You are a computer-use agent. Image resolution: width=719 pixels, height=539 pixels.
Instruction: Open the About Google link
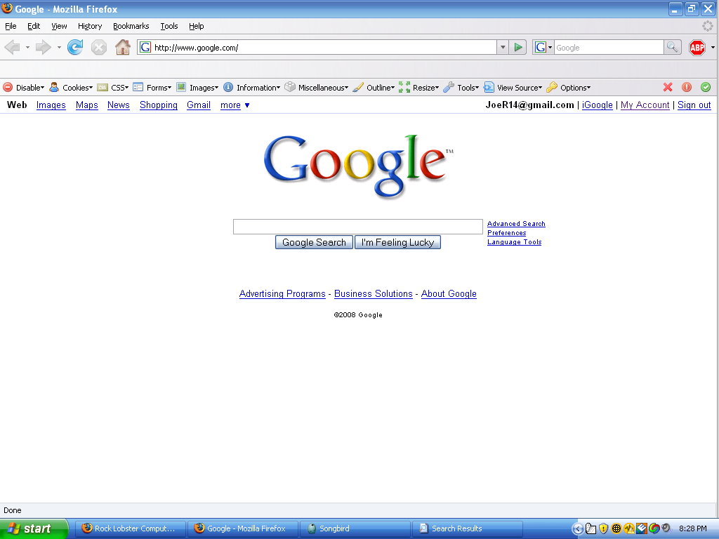tap(449, 294)
